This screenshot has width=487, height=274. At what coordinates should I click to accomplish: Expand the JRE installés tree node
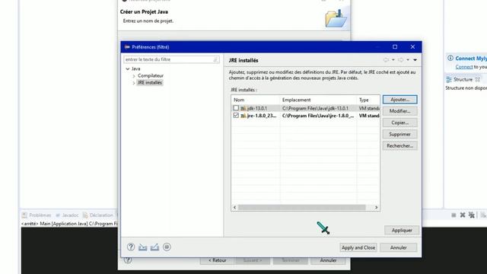[x=134, y=83]
